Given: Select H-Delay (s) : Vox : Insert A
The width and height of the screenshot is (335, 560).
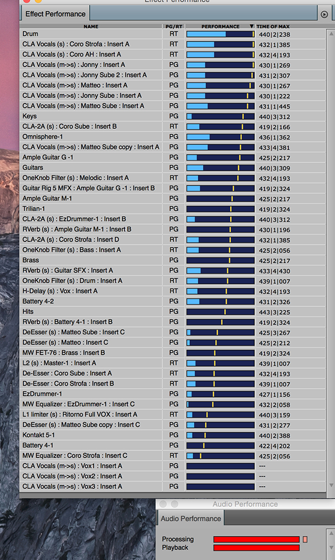Looking at the screenshot, I should pyautogui.click(x=60, y=291).
